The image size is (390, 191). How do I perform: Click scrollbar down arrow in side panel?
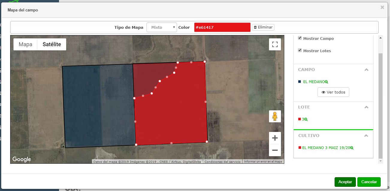pyautogui.click(x=381, y=161)
